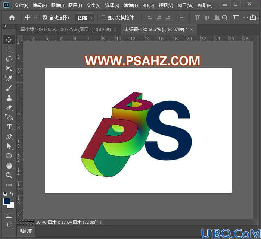Align top edges in options bar
This screenshot has height=239, width=261.
(197, 18)
